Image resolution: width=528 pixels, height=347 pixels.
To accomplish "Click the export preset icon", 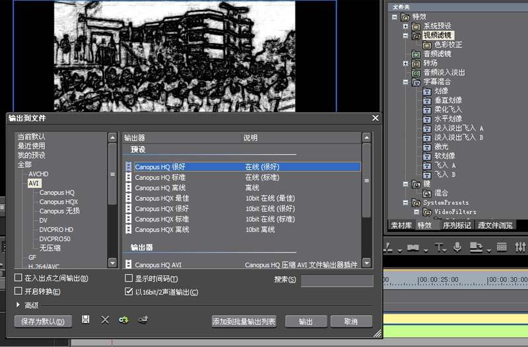I will 142,320.
